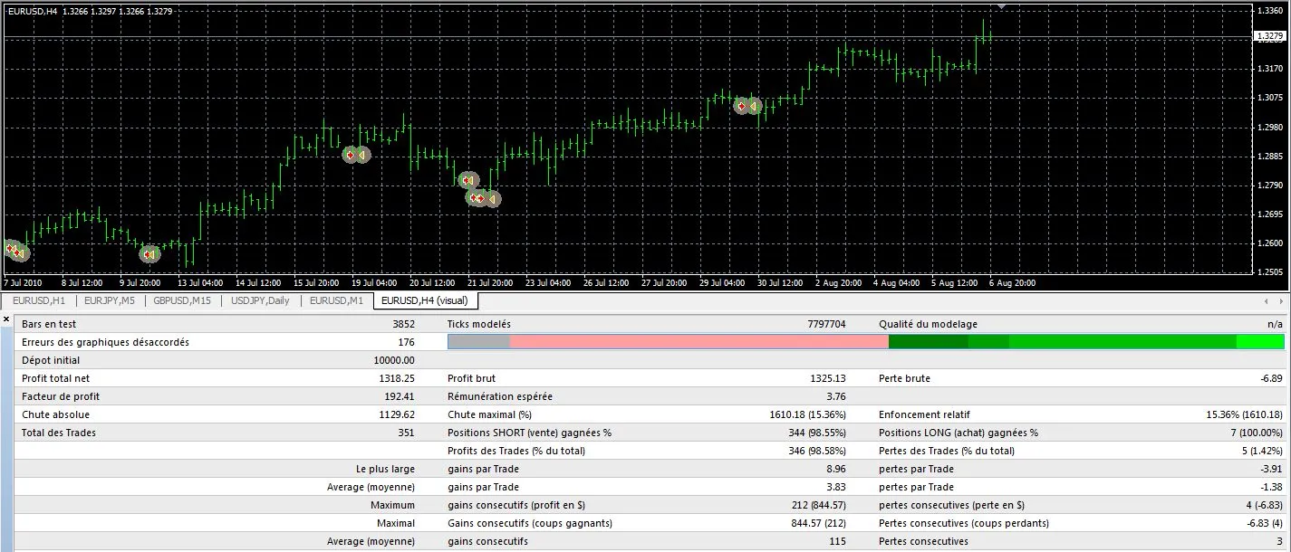
Task: Select the trade marker near 9 Jul 20:00
Action: point(149,254)
